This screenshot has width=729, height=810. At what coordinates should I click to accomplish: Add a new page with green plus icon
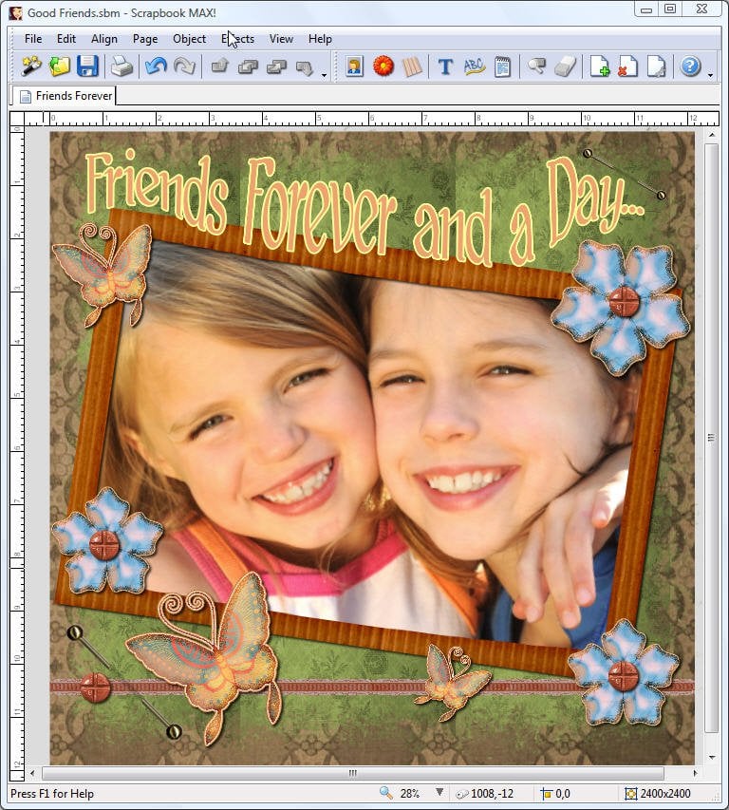click(x=599, y=66)
